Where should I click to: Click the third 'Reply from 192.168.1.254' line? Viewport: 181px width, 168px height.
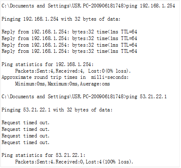(69, 45)
